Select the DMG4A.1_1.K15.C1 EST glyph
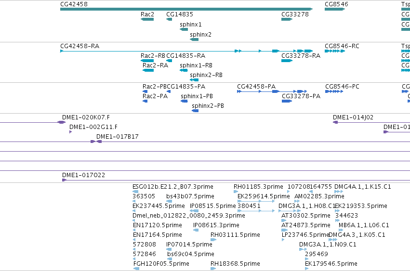The image size is (410, 271). [339, 192]
